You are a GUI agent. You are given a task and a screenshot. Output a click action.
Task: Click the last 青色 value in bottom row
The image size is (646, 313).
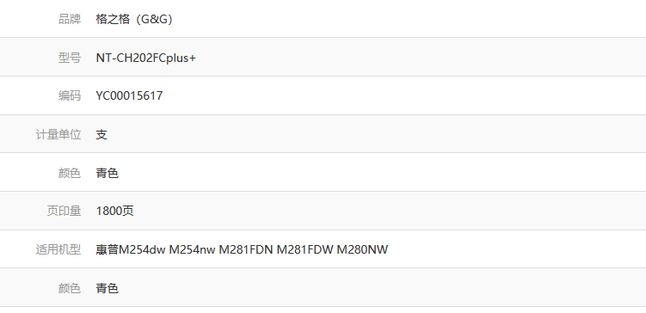click(108, 288)
